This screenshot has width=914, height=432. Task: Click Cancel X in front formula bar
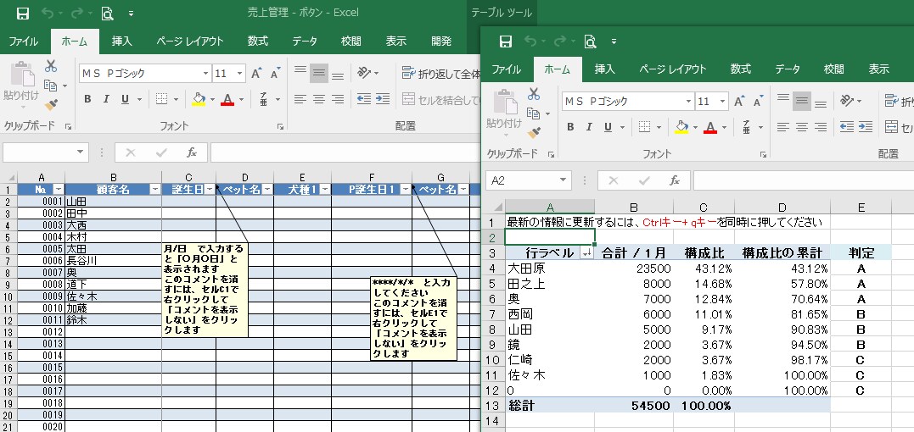click(613, 180)
